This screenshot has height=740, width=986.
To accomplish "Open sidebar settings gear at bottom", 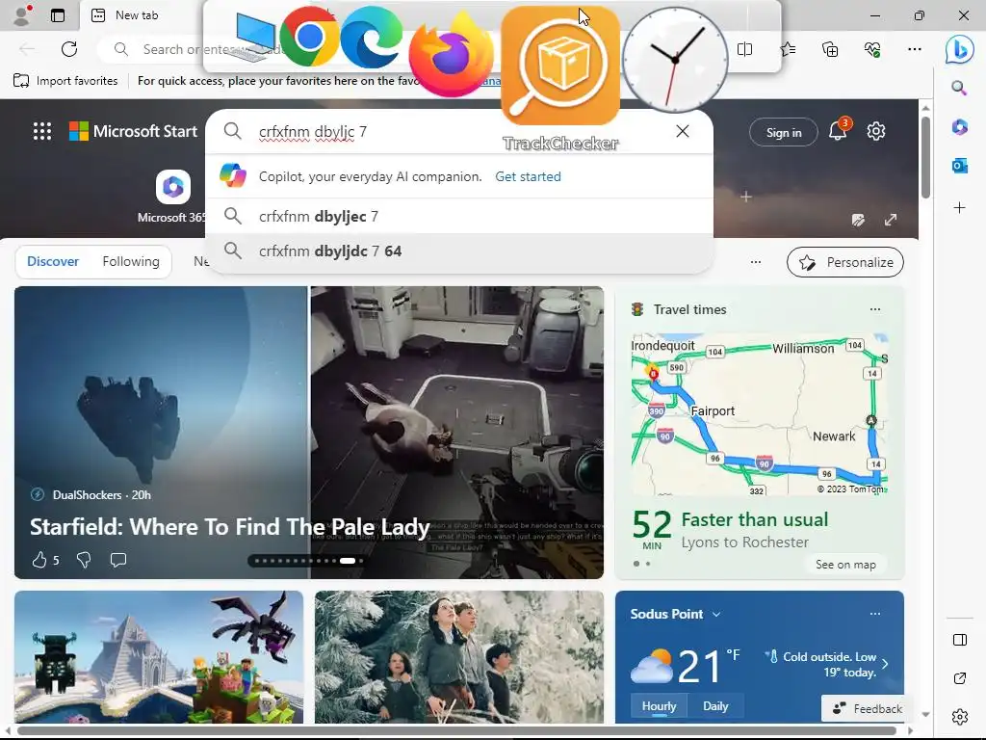I will tap(960, 716).
